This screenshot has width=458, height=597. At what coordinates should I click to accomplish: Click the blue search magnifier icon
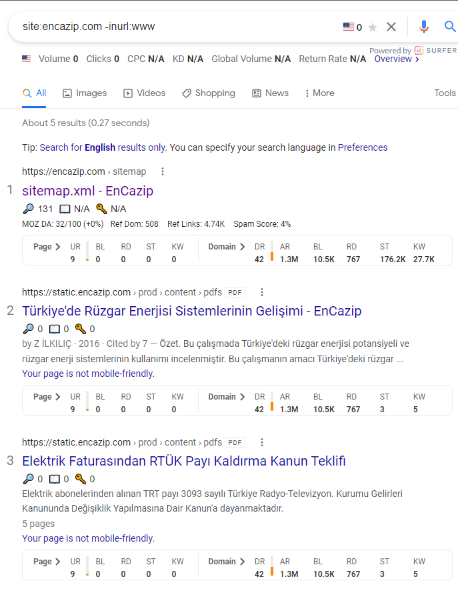pyautogui.click(x=450, y=27)
